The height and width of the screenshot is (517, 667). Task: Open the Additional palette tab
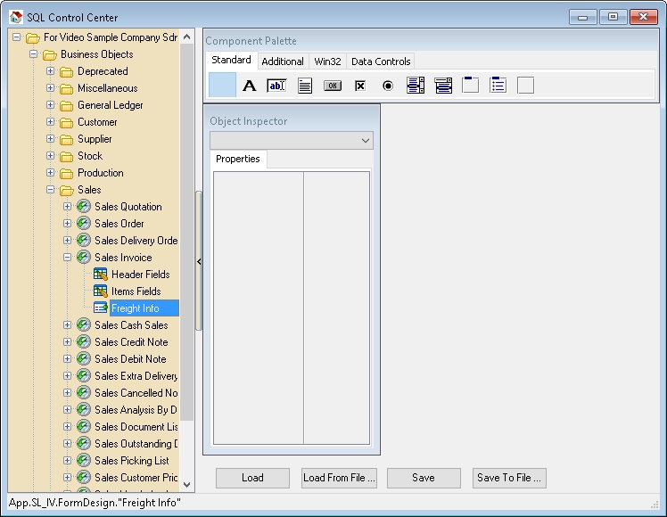283,62
